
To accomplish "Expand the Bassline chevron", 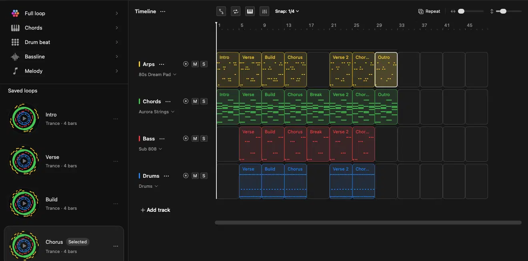I will click(x=117, y=56).
